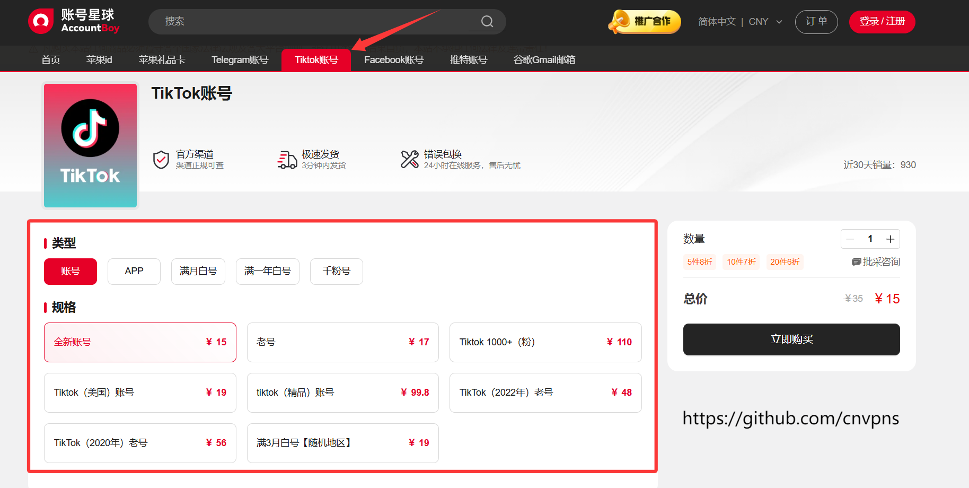This screenshot has width=969, height=488.
Task: Open the 苹果礼品卡 nav tab
Action: (x=162, y=60)
